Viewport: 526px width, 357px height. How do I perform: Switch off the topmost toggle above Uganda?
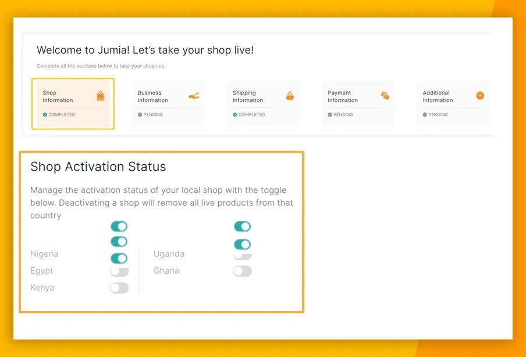pyautogui.click(x=242, y=227)
